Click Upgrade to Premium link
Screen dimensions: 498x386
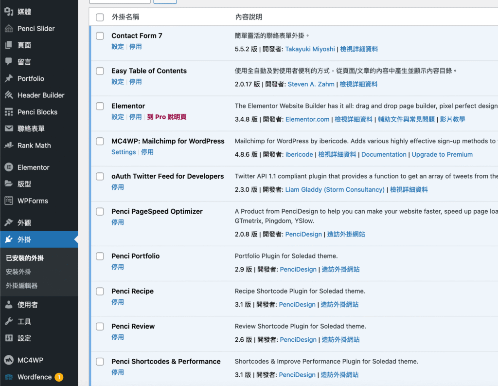tap(442, 154)
